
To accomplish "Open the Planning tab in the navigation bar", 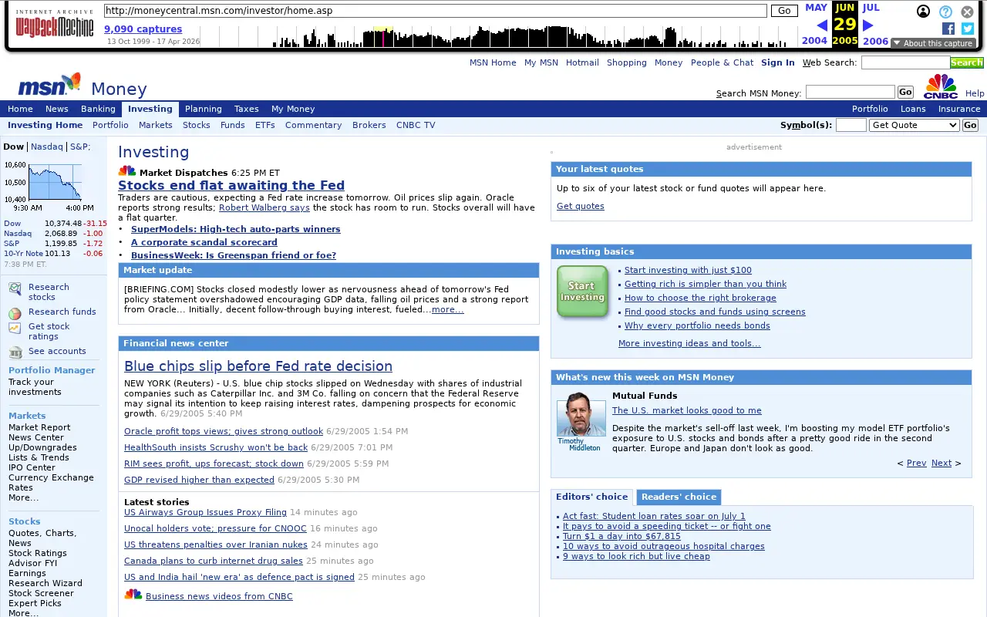I will 204,109.
